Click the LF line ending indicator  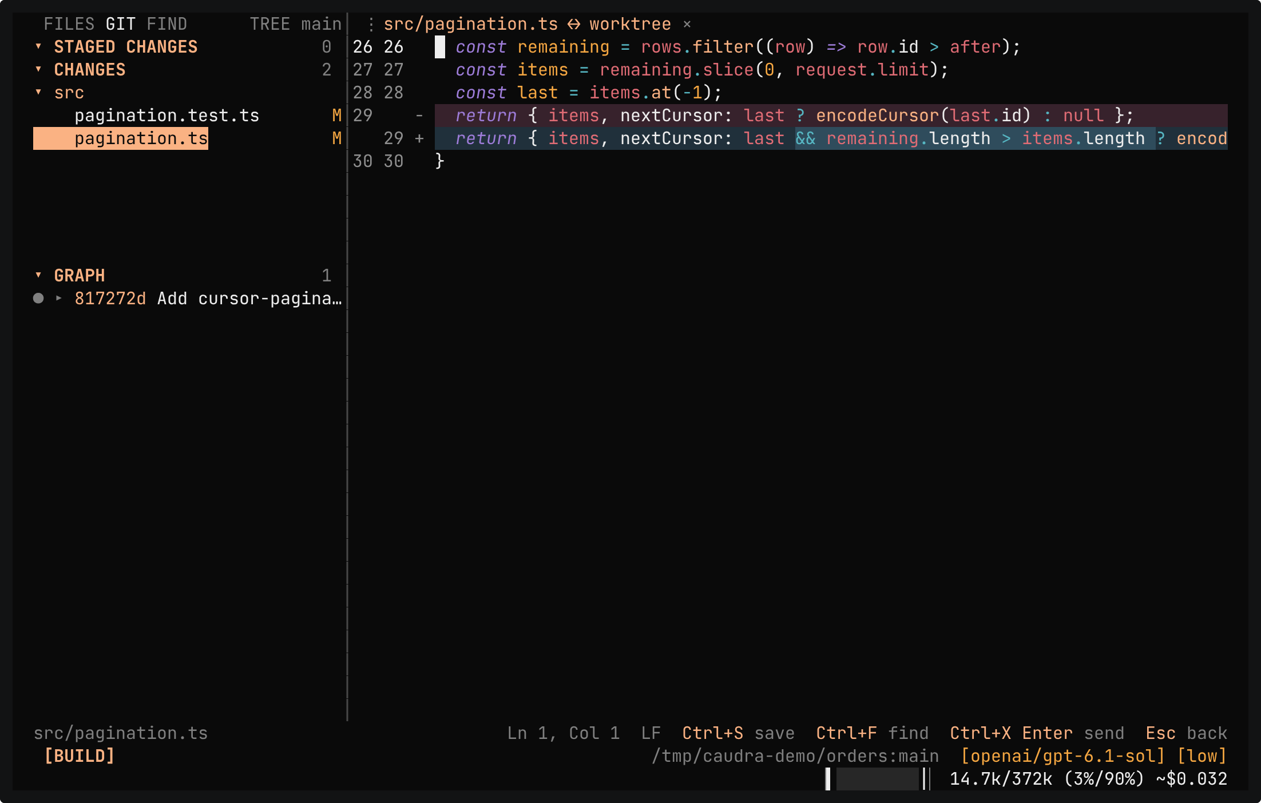pos(651,733)
